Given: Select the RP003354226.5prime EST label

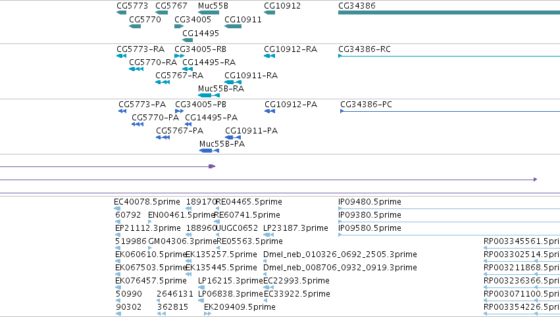Looking at the screenshot, I should tap(522, 307).
